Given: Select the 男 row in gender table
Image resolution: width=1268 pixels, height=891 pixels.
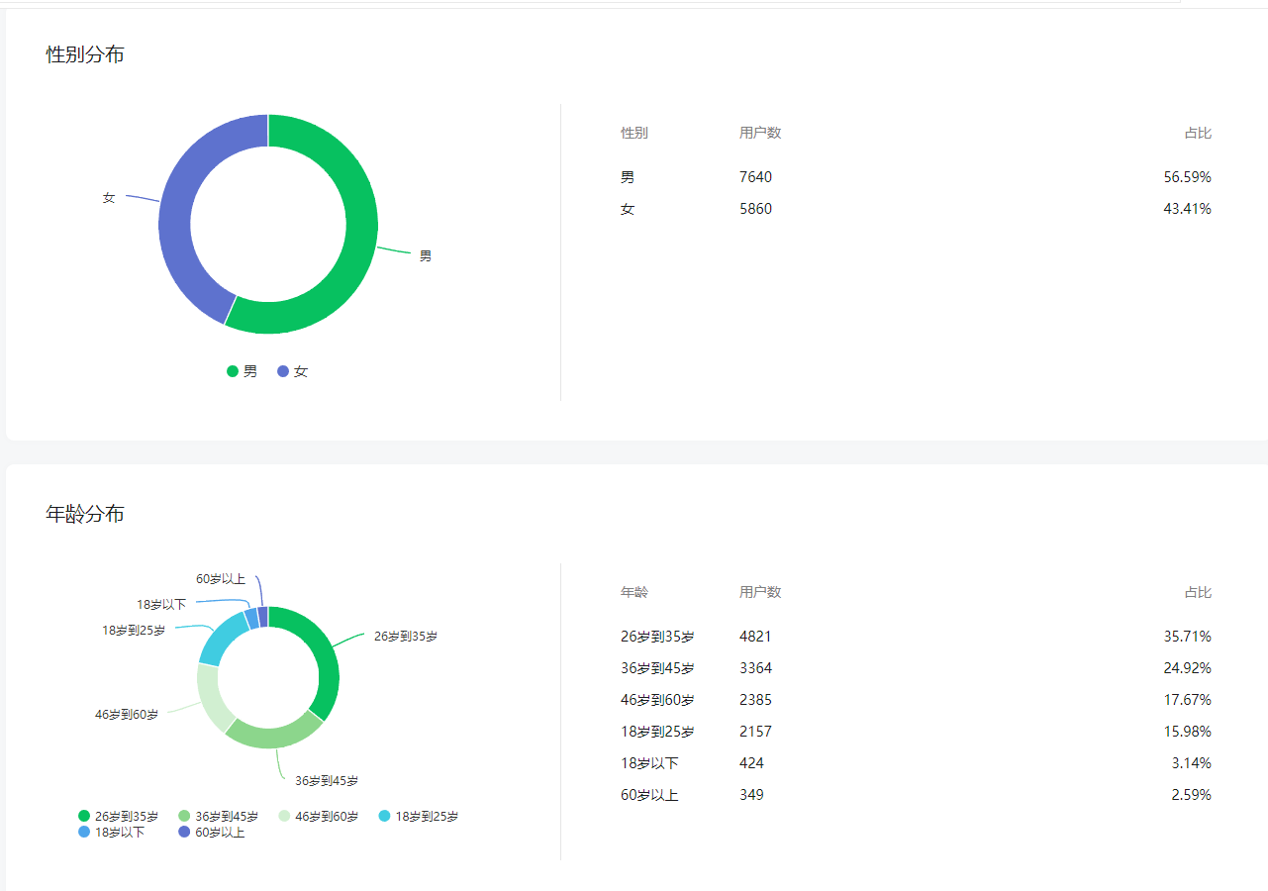Looking at the screenshot, I should (916, 177).
